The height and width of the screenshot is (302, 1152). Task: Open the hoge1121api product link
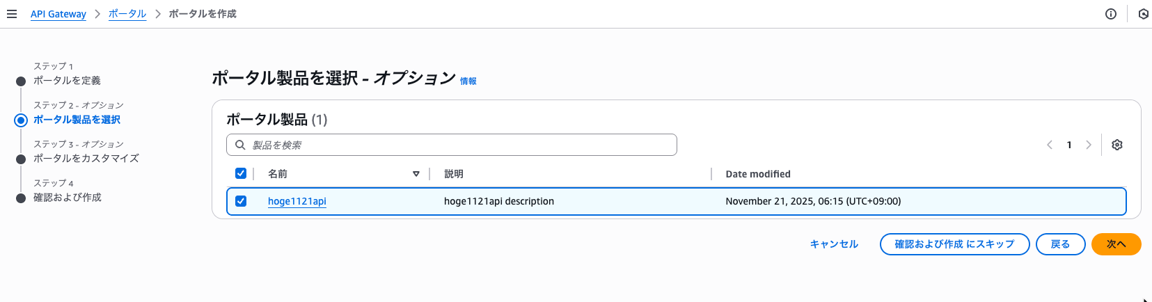[297, 201]
